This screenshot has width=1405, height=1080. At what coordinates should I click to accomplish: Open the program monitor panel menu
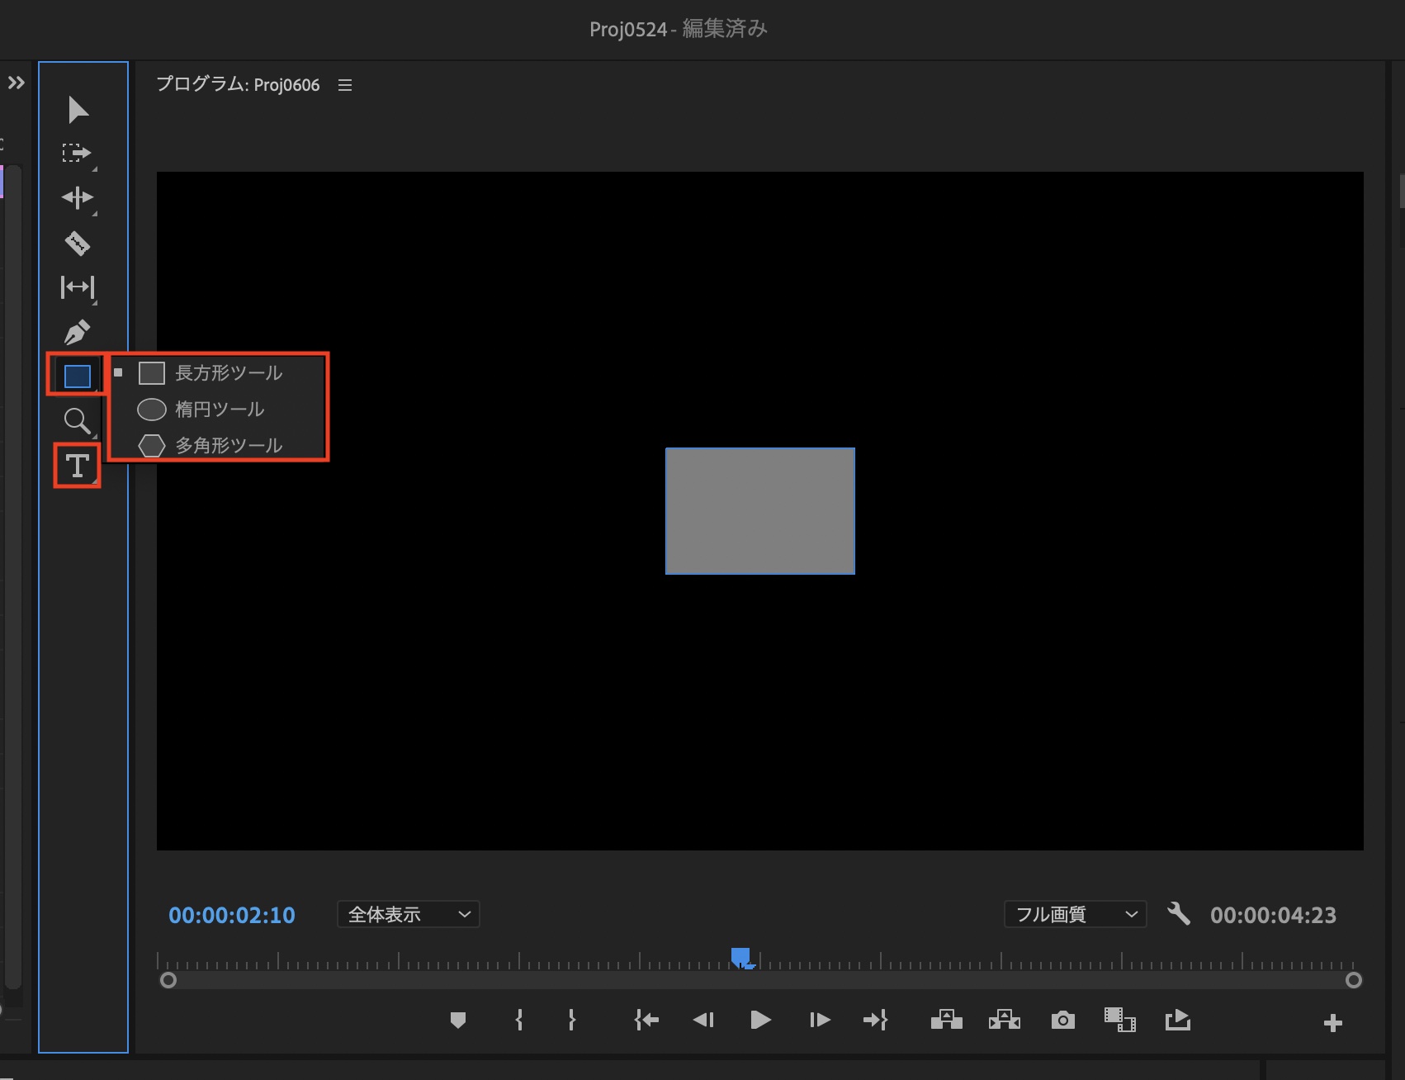345,85
